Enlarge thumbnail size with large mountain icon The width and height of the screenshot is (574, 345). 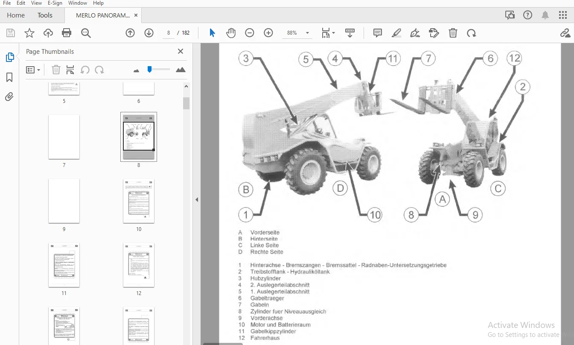click(x=181, y=70)
